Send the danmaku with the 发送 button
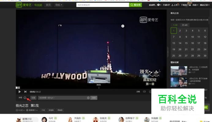The width and height of the screenshot is (212, 122). 94,98
